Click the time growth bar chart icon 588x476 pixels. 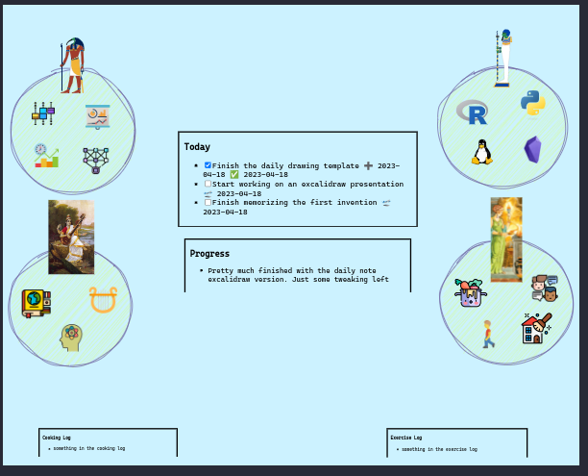(x=46, y=156)
